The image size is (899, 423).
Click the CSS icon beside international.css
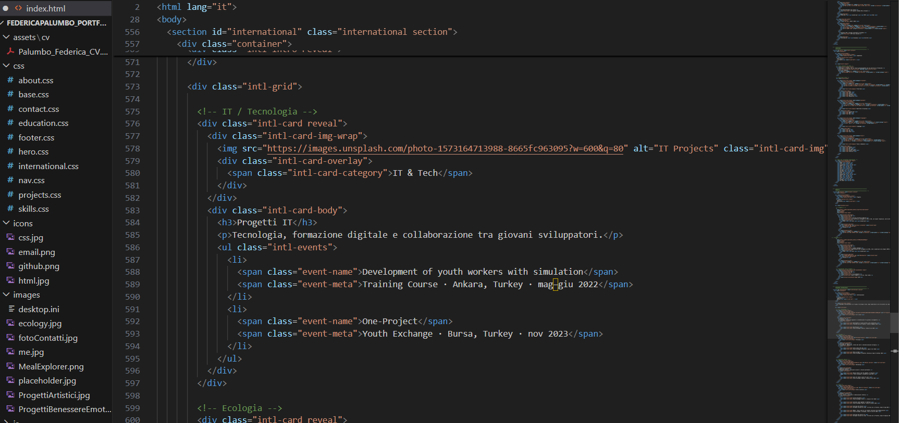coord(10,166)
